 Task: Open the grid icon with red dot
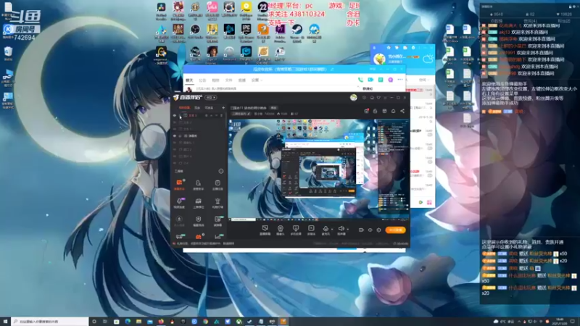point(366,111)
